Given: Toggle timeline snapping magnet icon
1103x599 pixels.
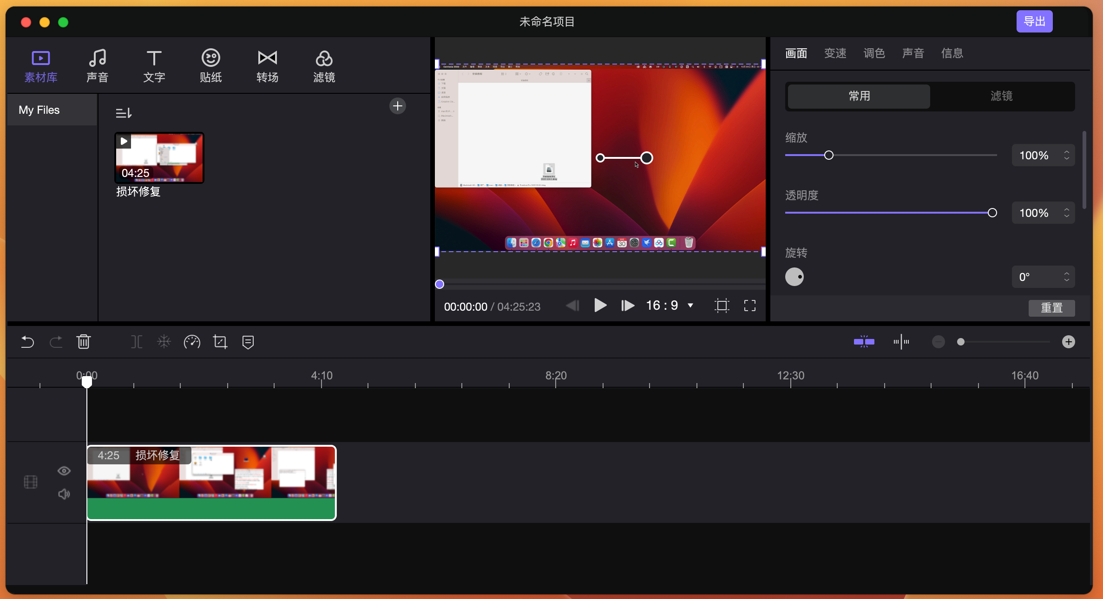Looking at the screenshot, I should pyautogui.click(x=864, y=342).
